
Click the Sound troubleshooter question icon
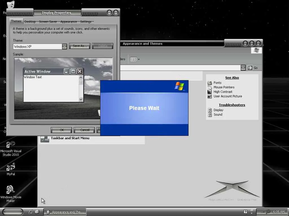tap(210, 115)
